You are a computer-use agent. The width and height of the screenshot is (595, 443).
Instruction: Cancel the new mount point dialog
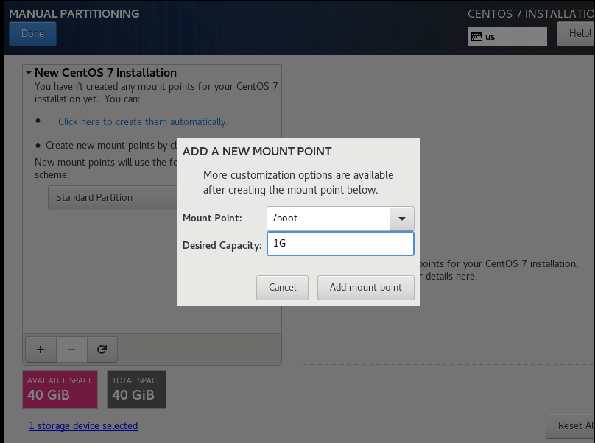point(282,288)
